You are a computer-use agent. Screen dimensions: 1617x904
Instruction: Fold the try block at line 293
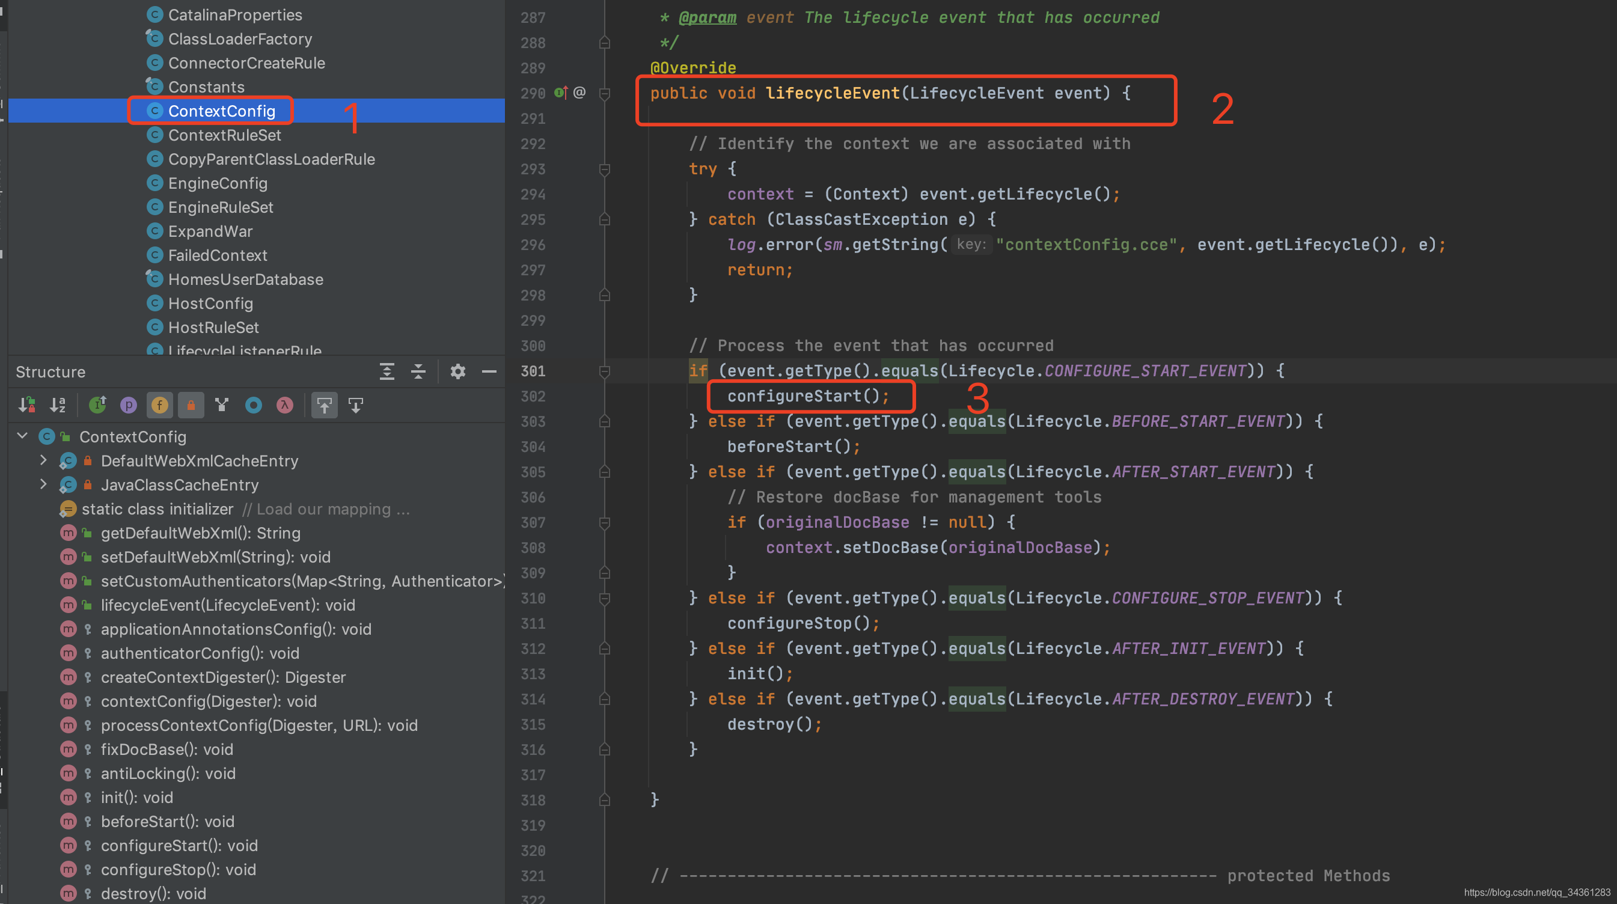pos(605,169)
